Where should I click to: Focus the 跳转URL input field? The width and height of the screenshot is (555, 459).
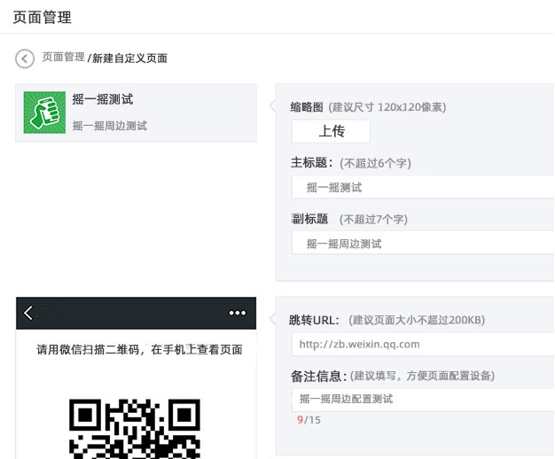(x=423, y=345)
